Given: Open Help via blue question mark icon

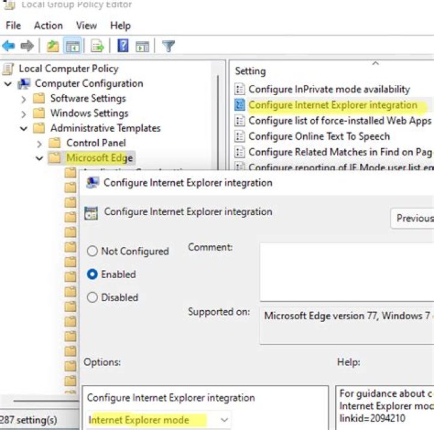Looking at the screenshot, I should [x=123, y=46].
